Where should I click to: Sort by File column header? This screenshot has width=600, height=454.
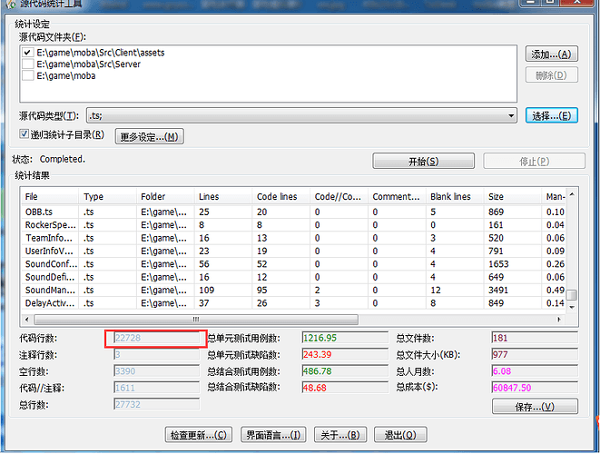click(x=50, y=196)
